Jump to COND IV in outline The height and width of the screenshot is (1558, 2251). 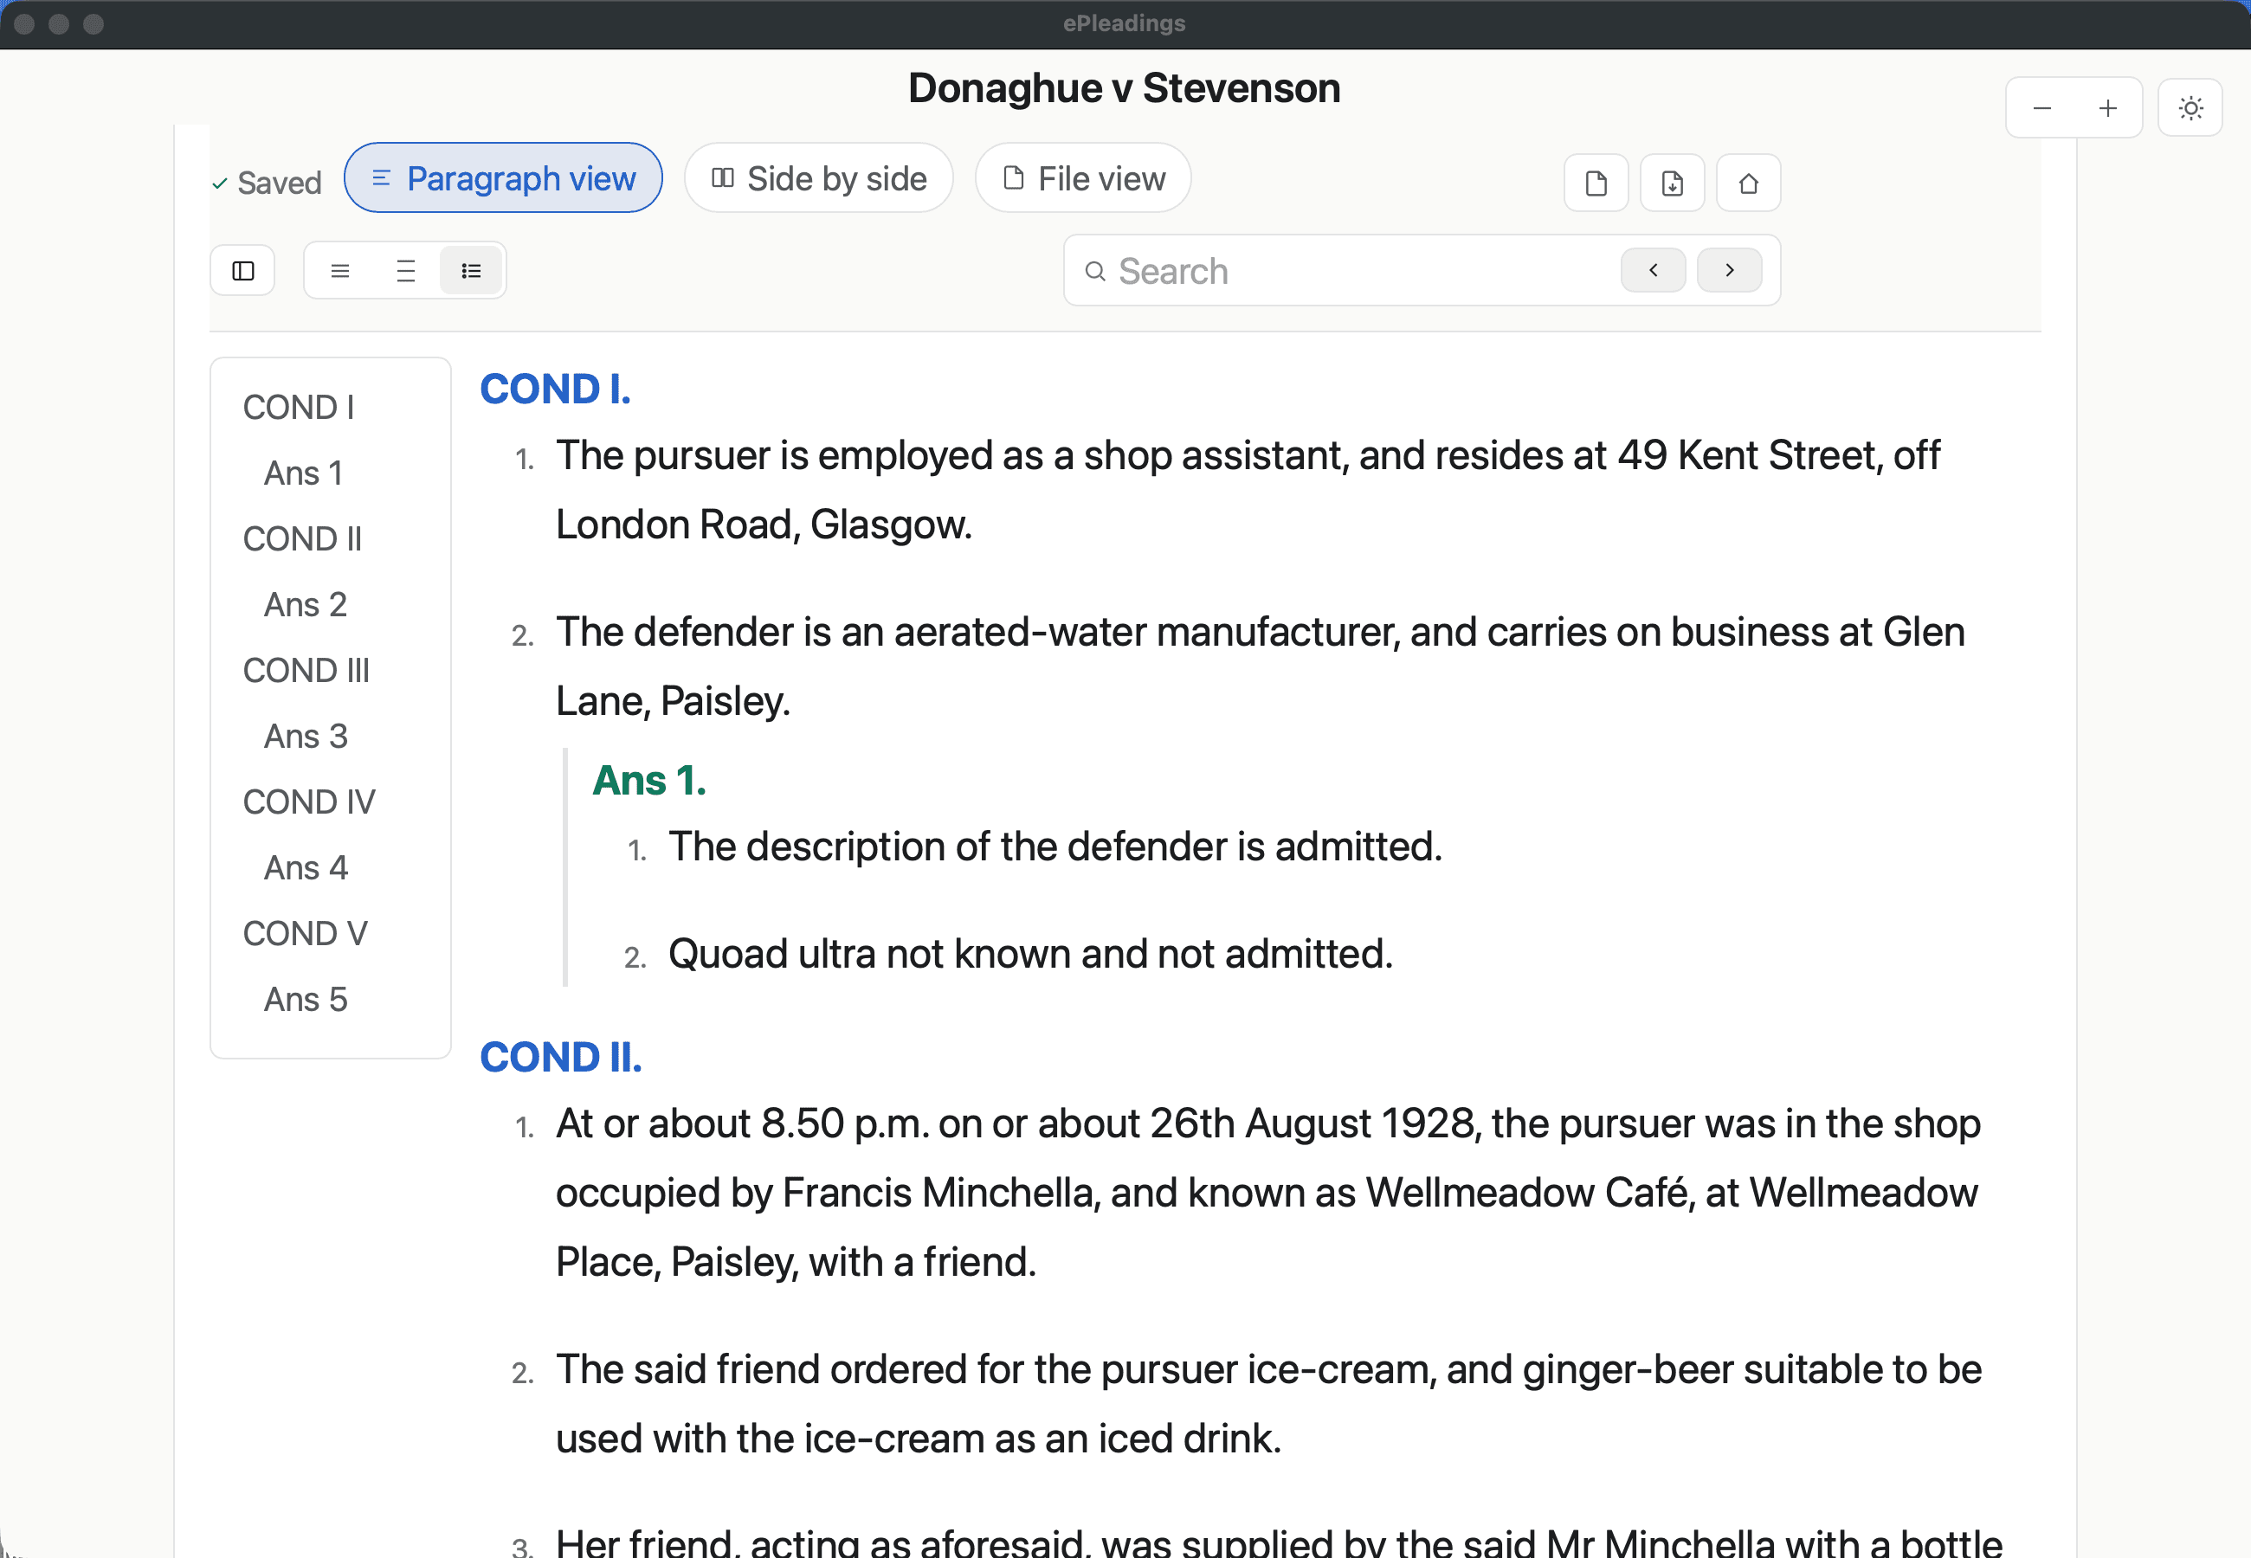click(308, 802)
